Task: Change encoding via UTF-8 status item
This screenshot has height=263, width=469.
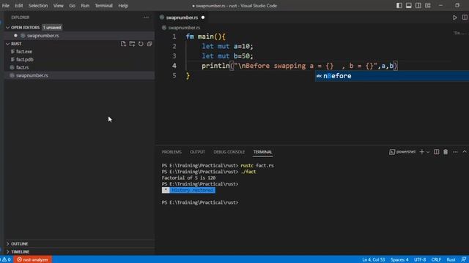Action: click(420, 260)
